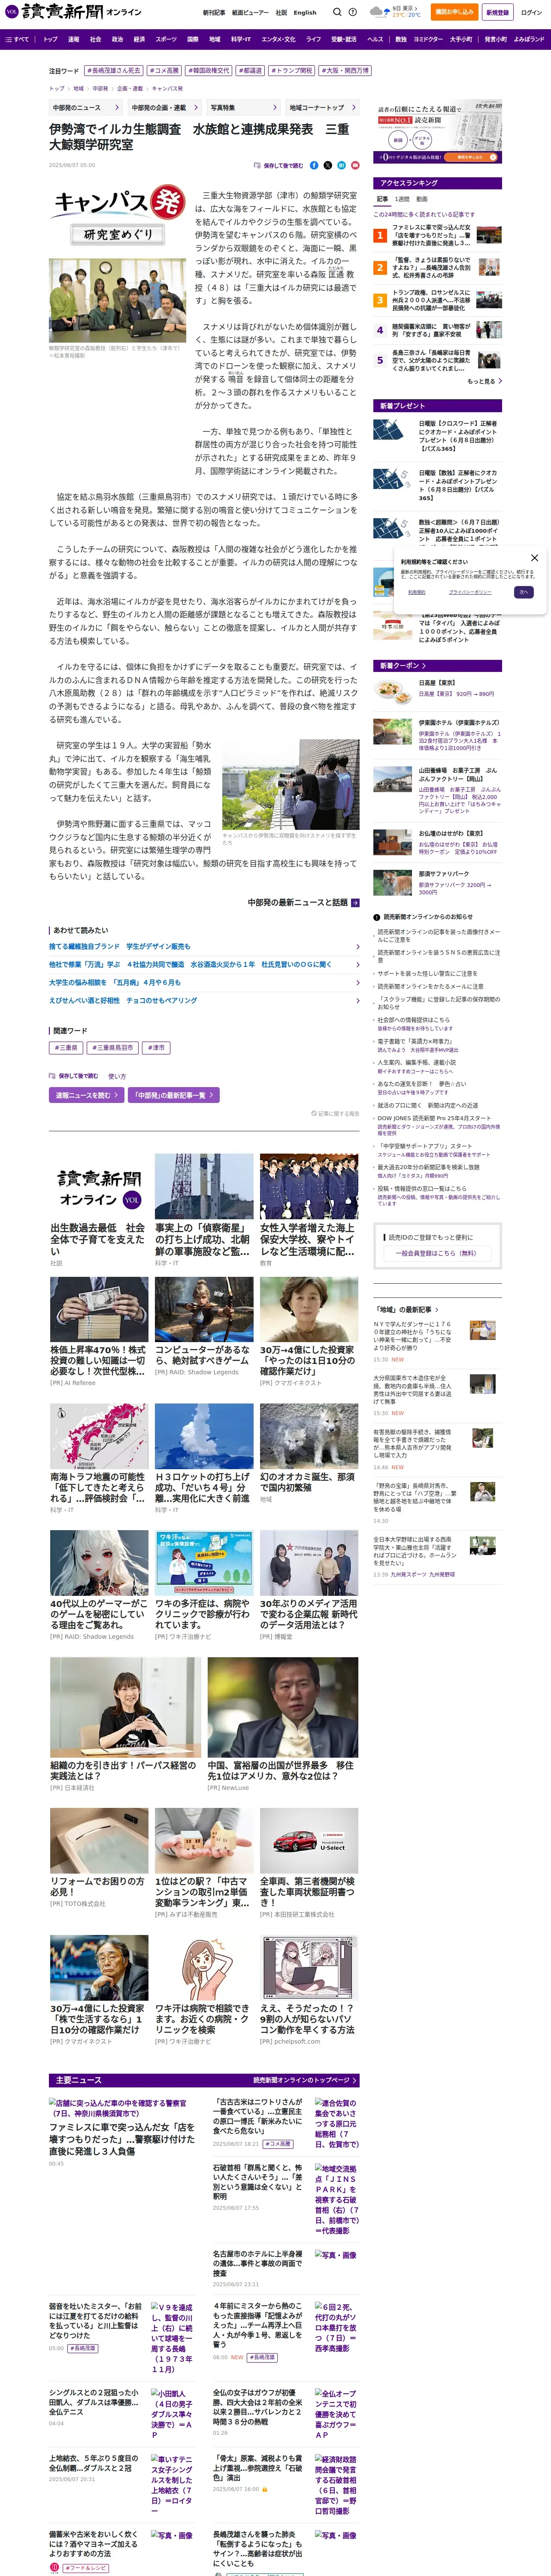
Task: Open 利用規約 link in popup
Action: 417,592
